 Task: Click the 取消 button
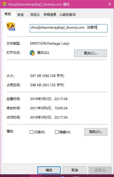point(75,170)
